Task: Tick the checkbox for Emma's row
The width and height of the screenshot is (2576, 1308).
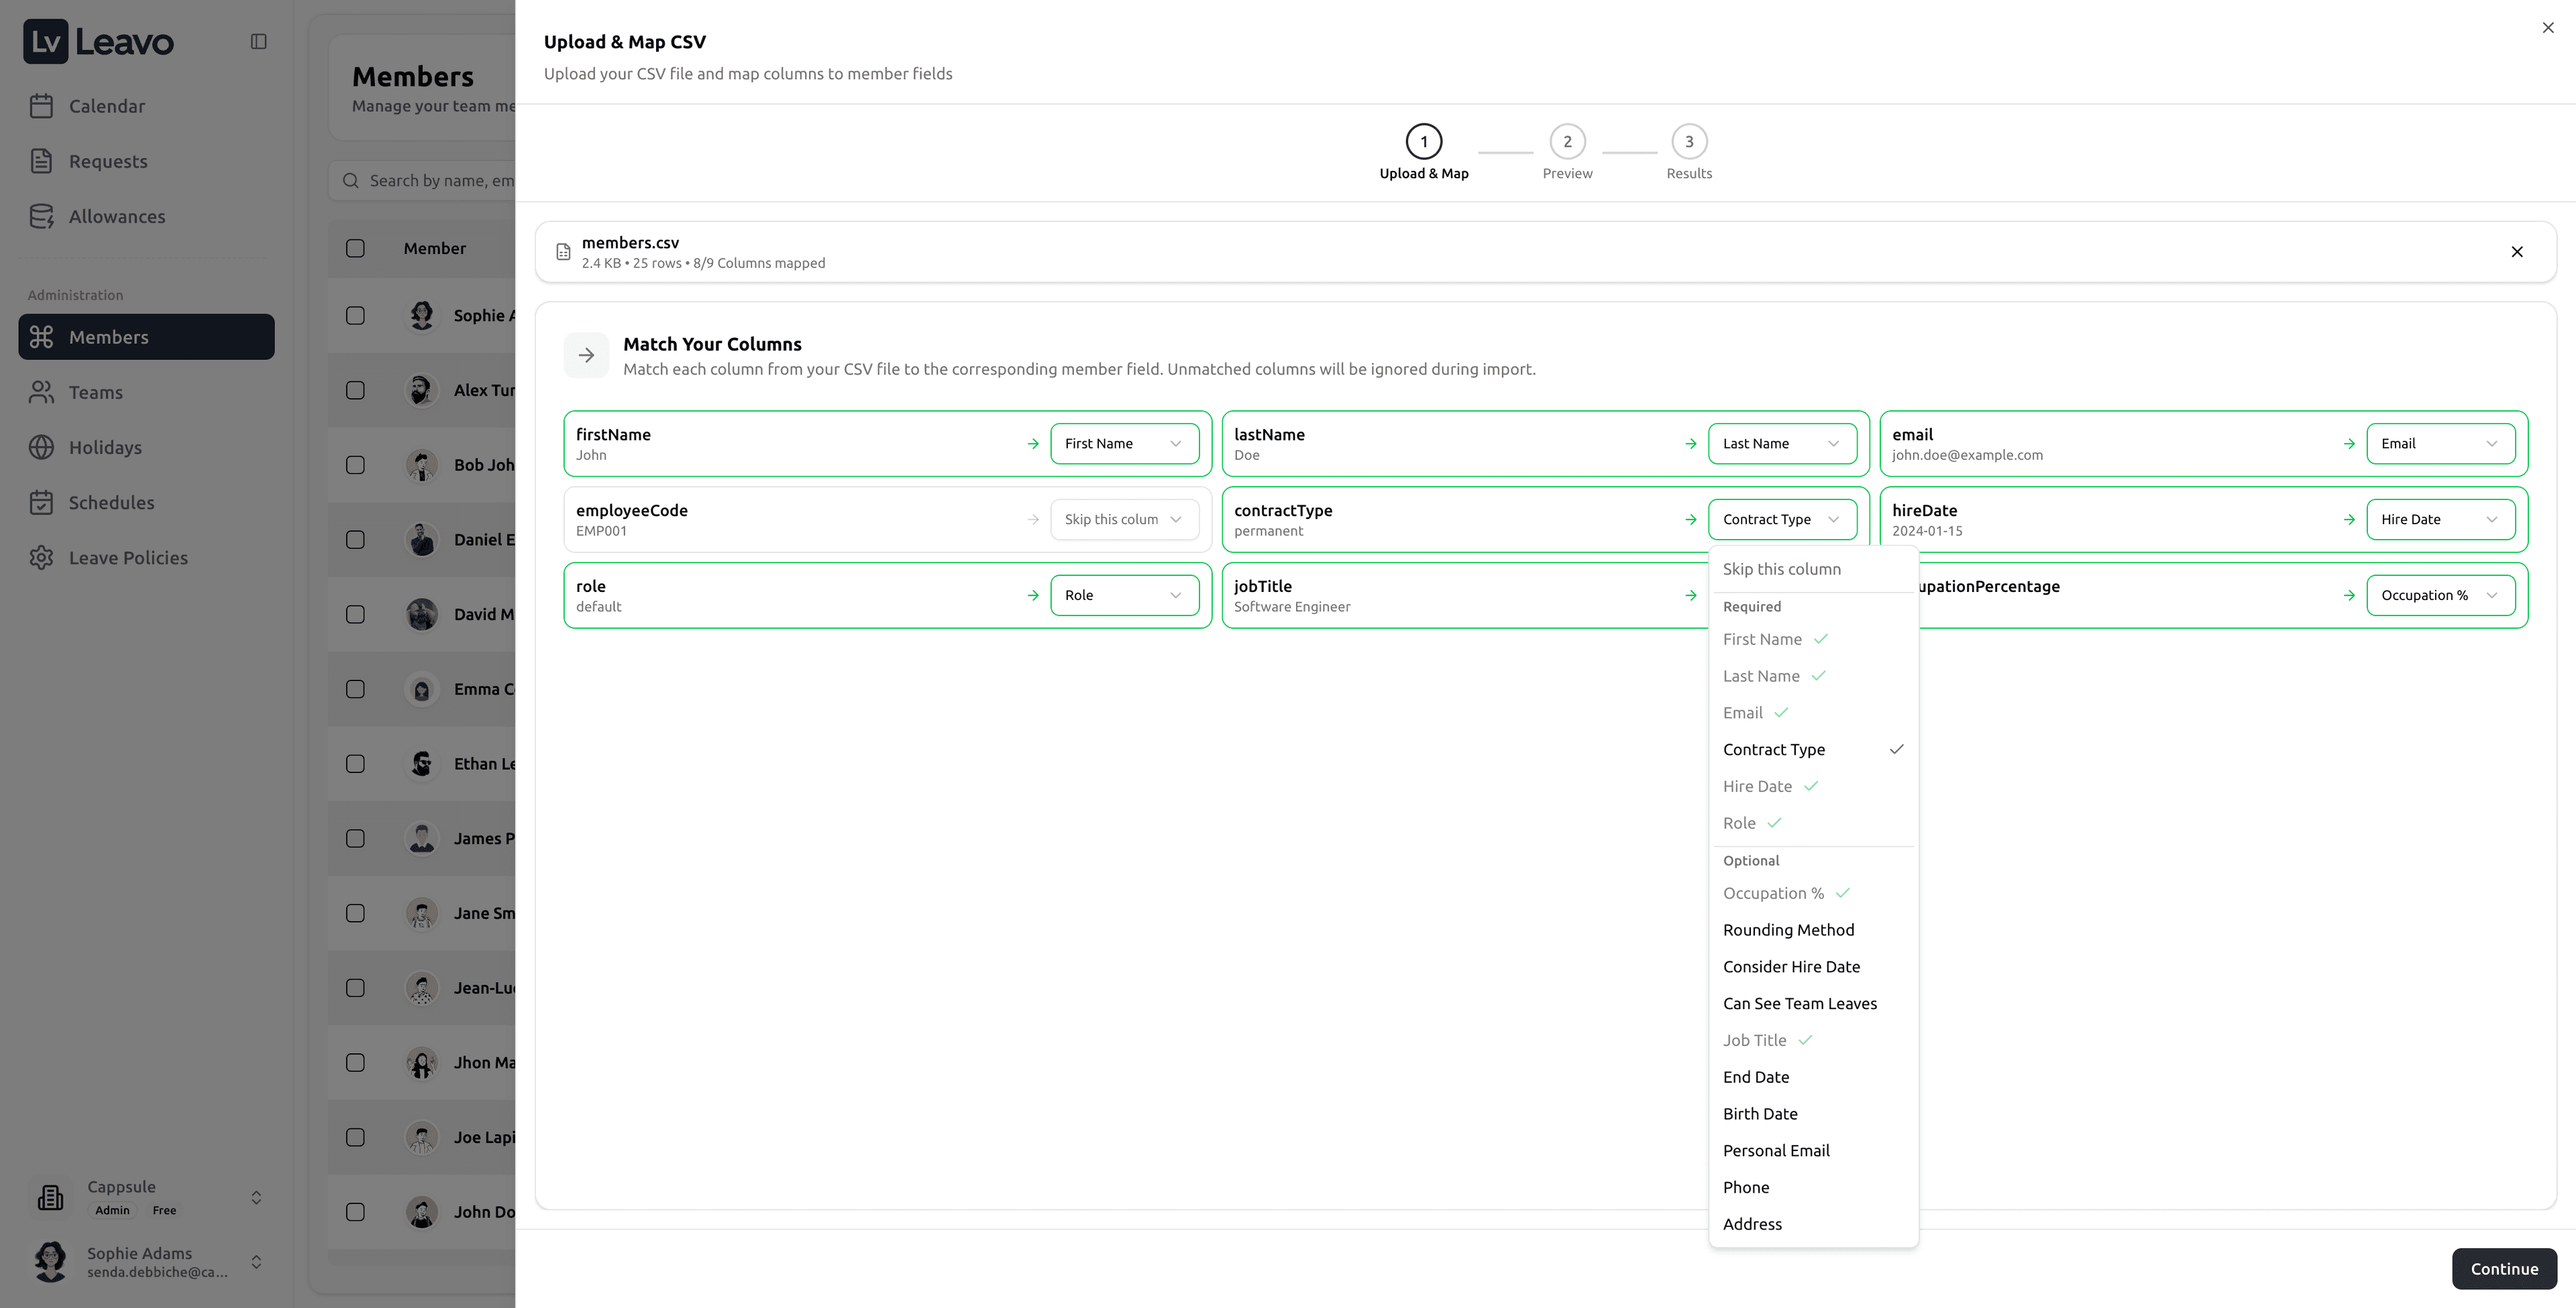Action: coord(355,689)
